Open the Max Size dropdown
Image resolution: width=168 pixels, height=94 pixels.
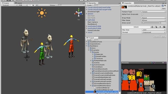pos(154,30)
